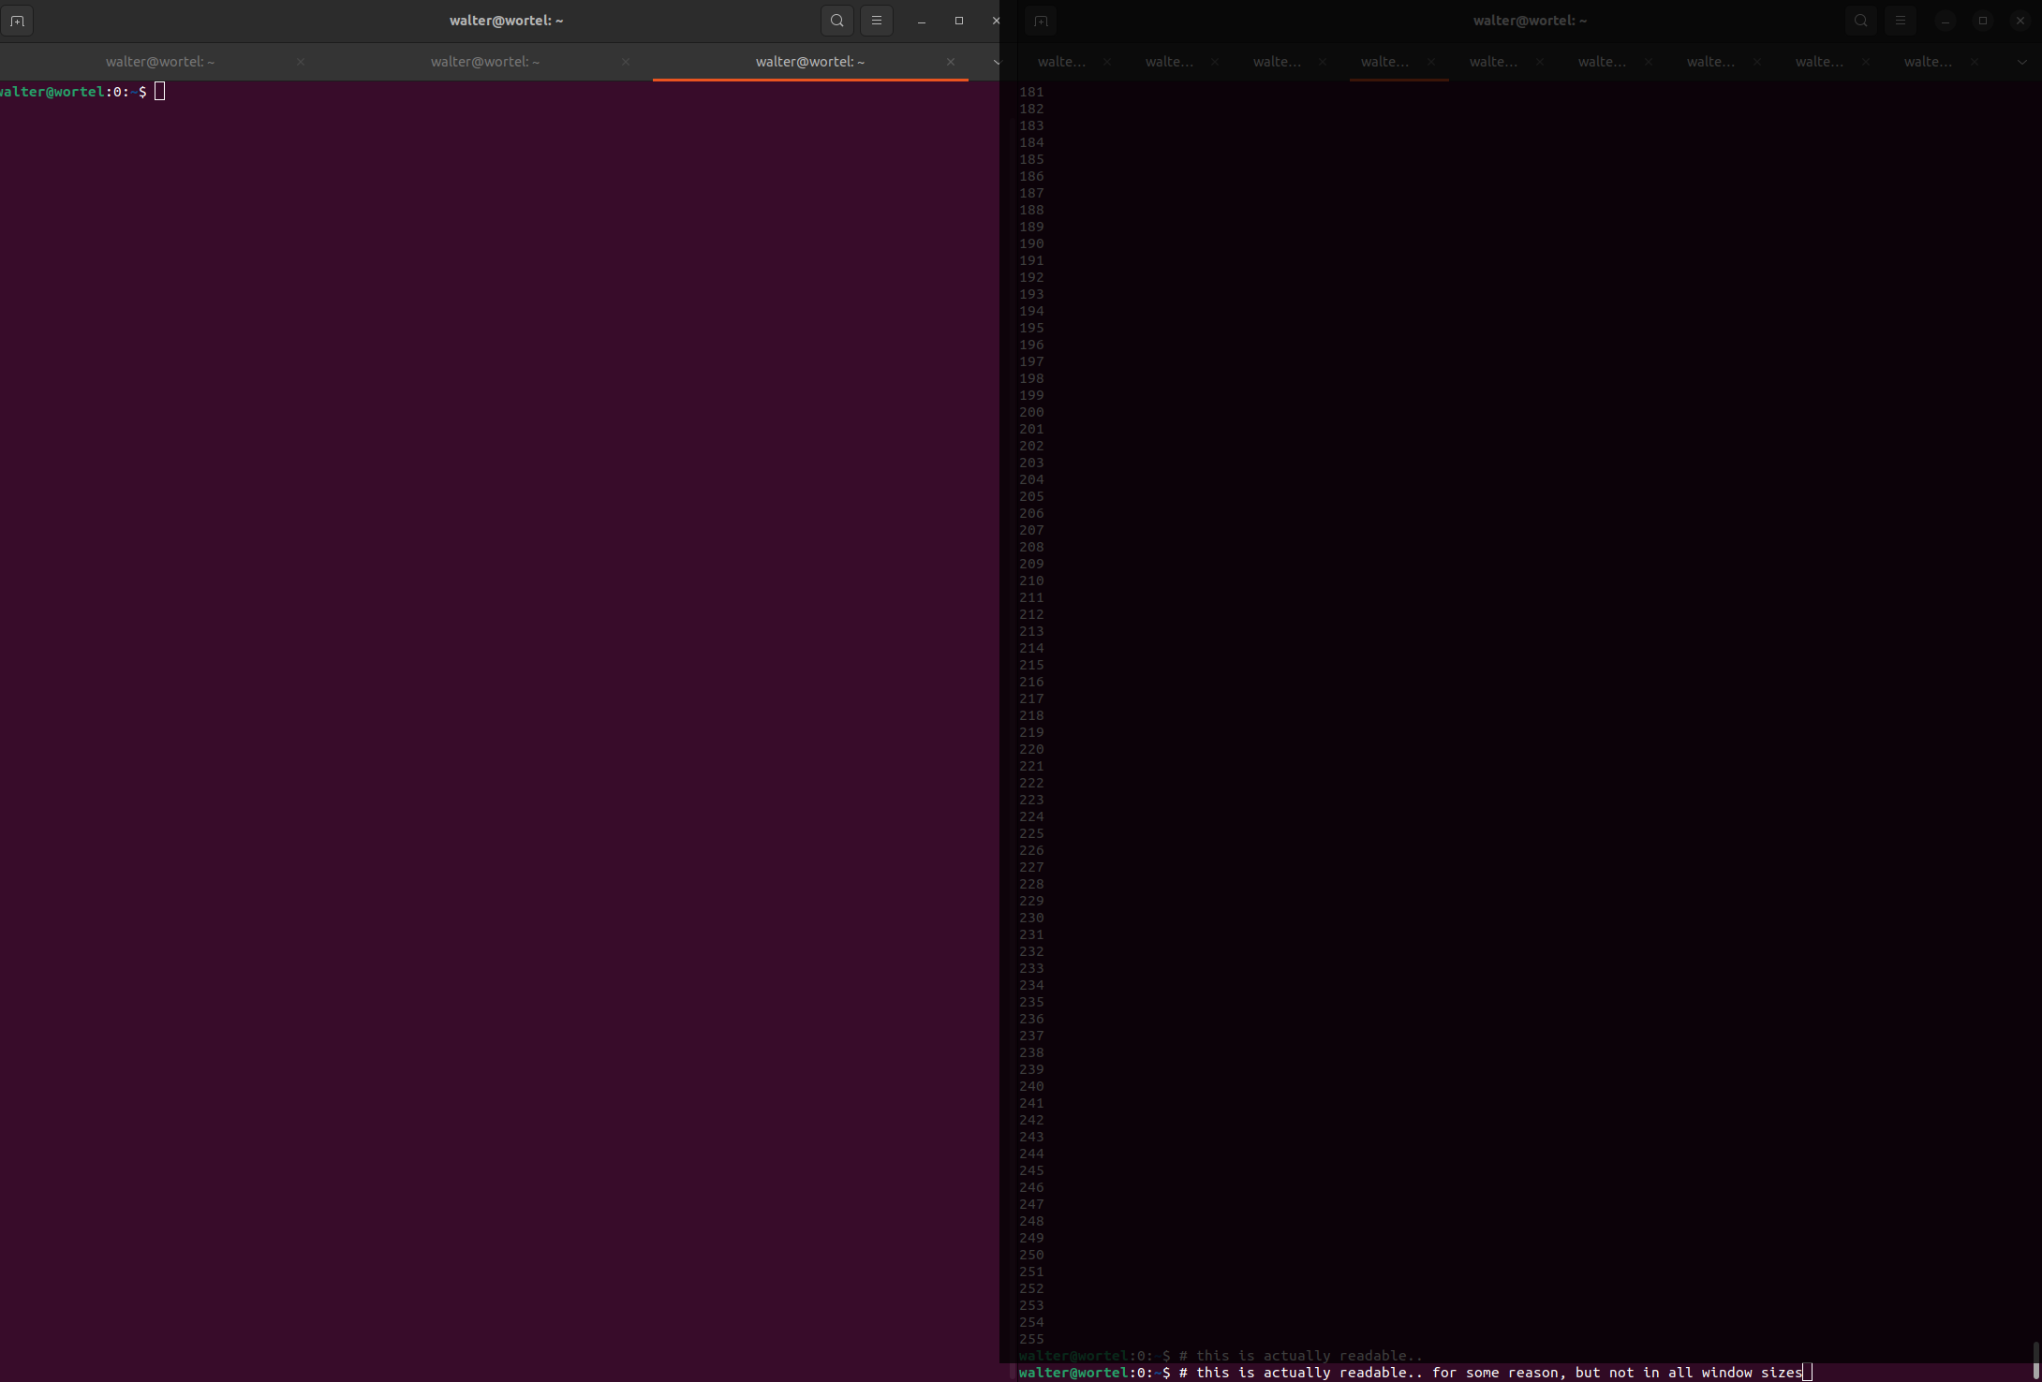Image resolution: width=2042 pixels, height=1382 pixels.
Task: Close the second left terminal tab
Action: click(x=626, y=62)
